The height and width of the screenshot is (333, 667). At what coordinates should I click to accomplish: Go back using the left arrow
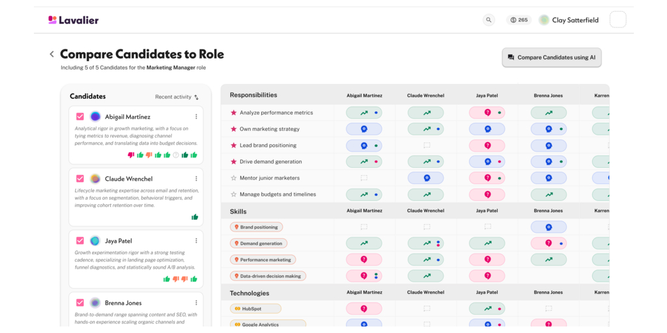(x=52, y=54)
